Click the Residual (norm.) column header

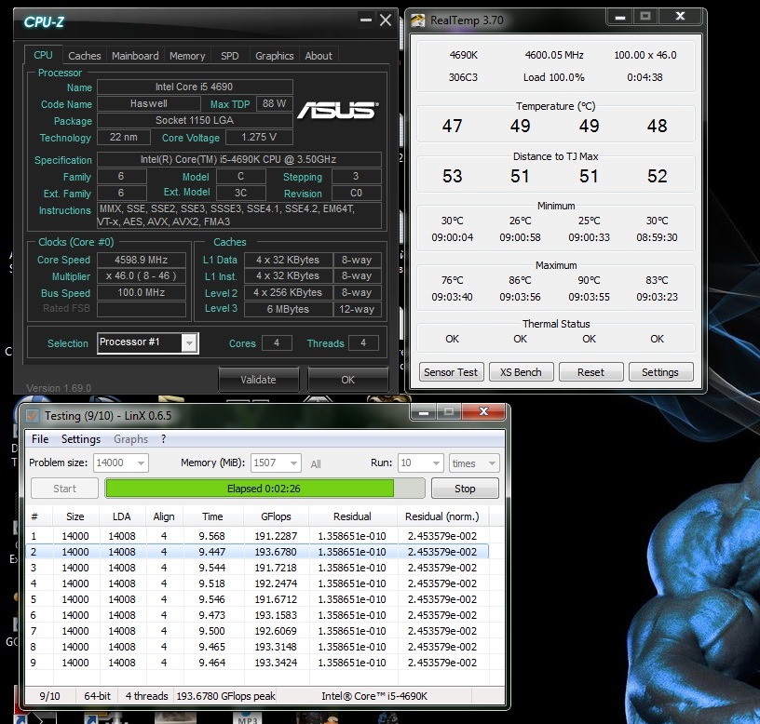(442, 516)
